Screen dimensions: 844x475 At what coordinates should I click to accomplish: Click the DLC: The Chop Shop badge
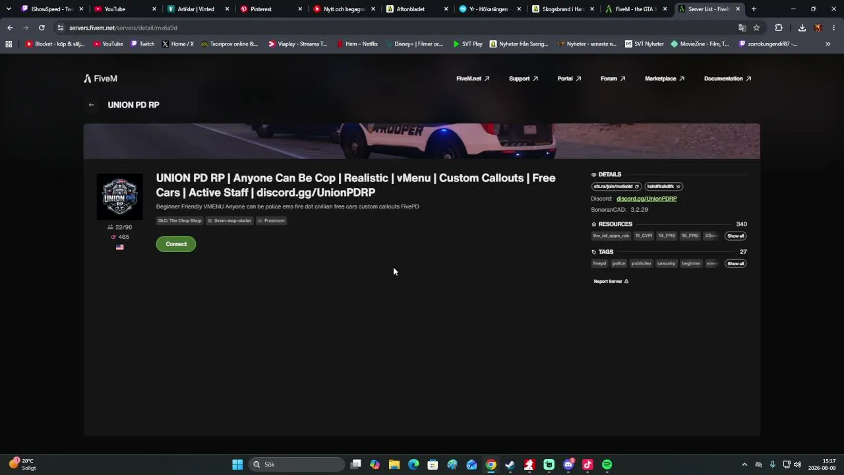(x=180, y=221)
